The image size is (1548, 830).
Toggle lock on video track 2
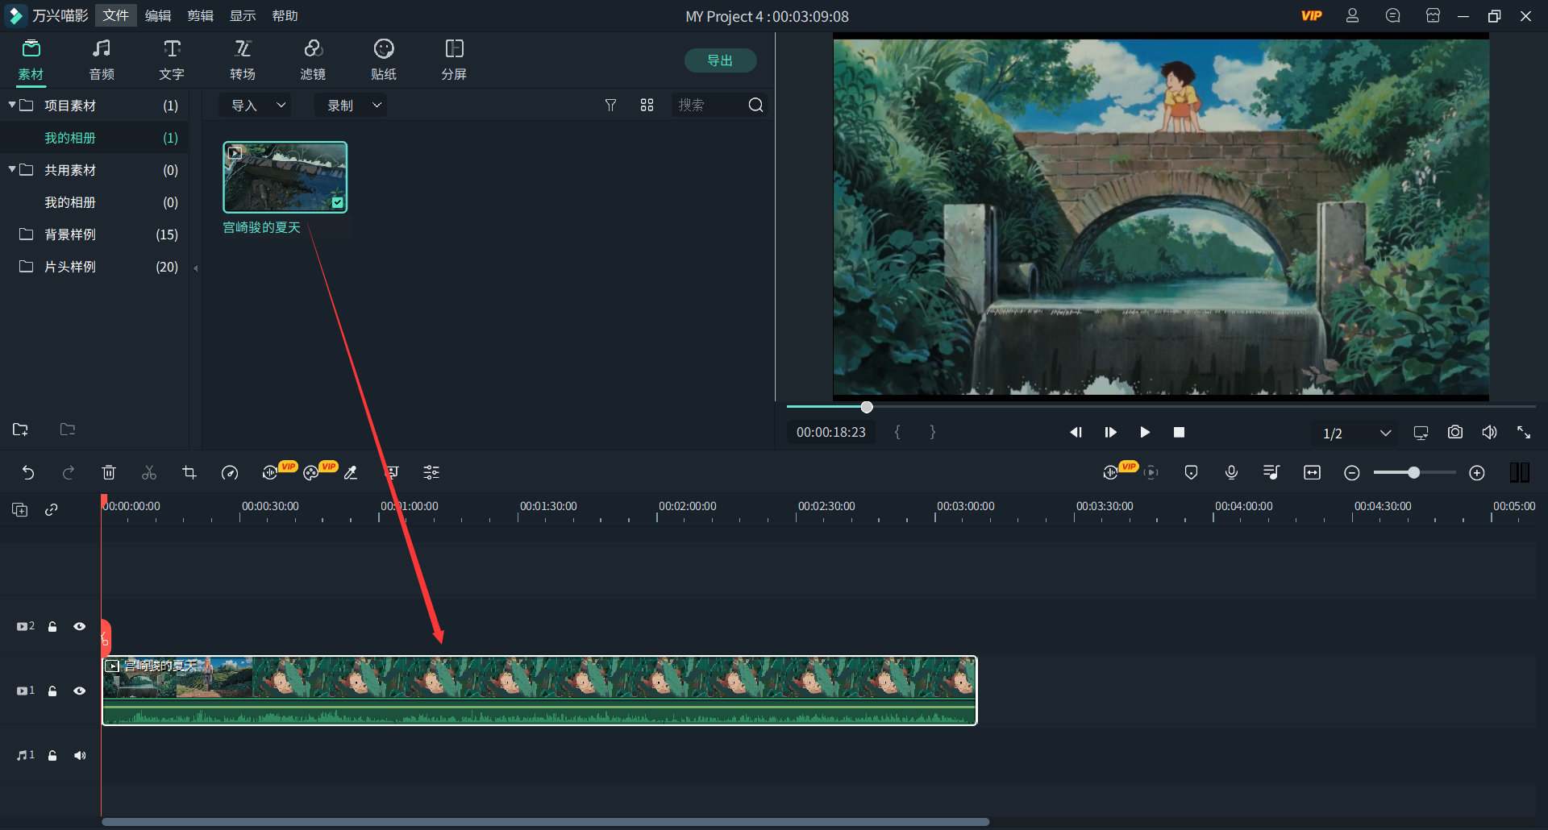click(52, 626)
